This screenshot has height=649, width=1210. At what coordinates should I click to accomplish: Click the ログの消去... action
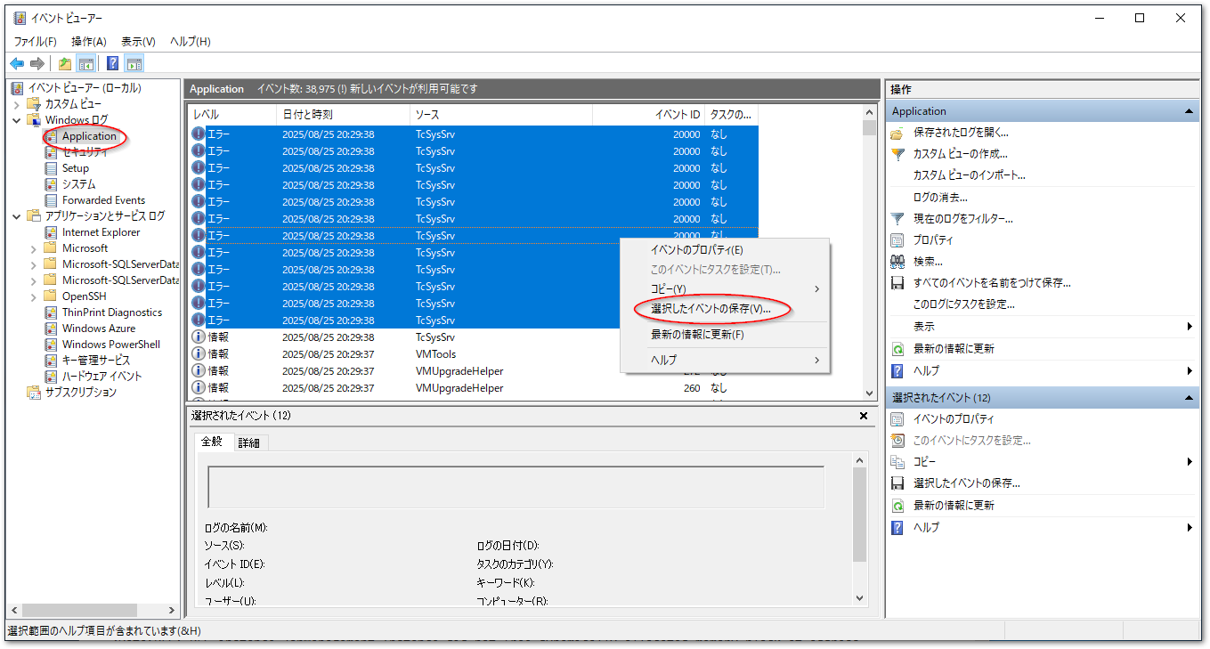point(940,197)
